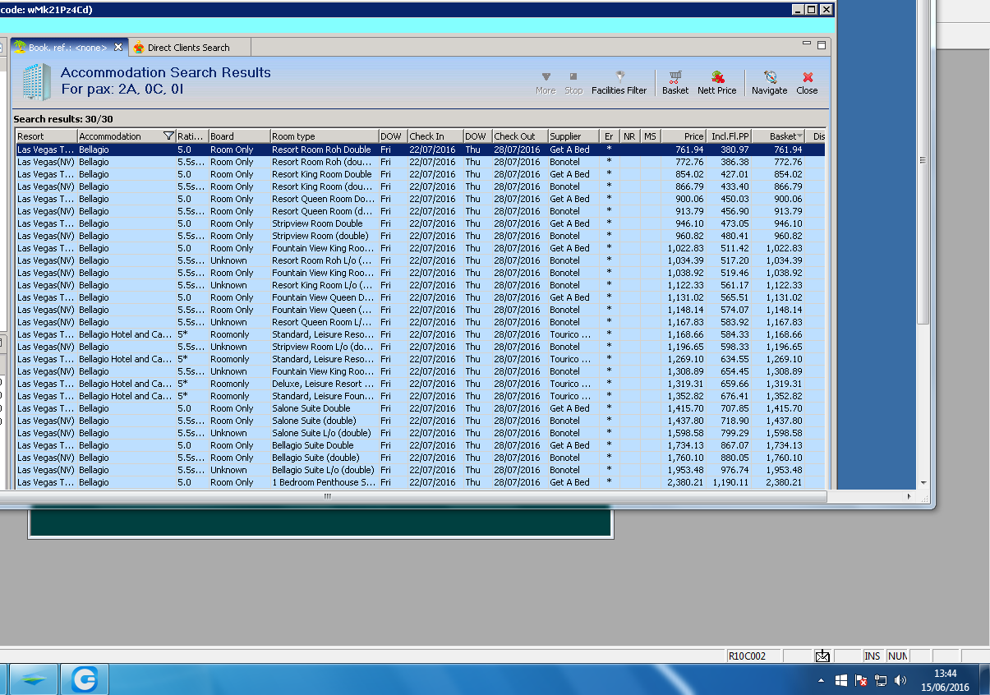Click the 1,953.48 price cell
The image size is (990, 695).
(684, 470)
